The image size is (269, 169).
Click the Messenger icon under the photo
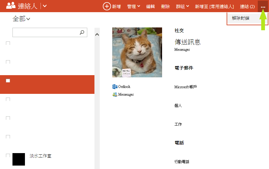click(115, 94)
